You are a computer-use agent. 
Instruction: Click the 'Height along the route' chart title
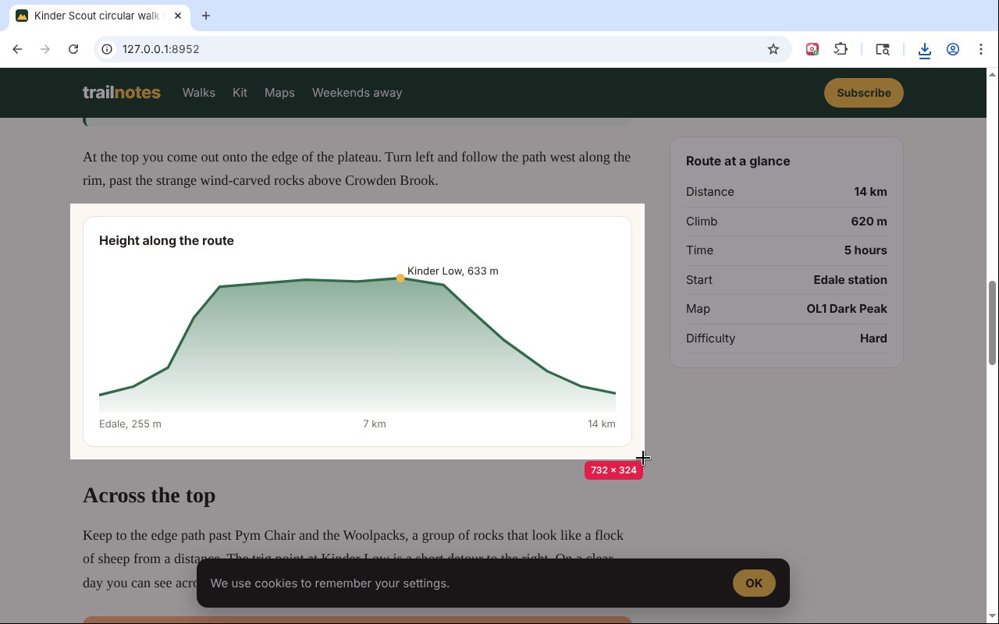click(x=166, y=241)
